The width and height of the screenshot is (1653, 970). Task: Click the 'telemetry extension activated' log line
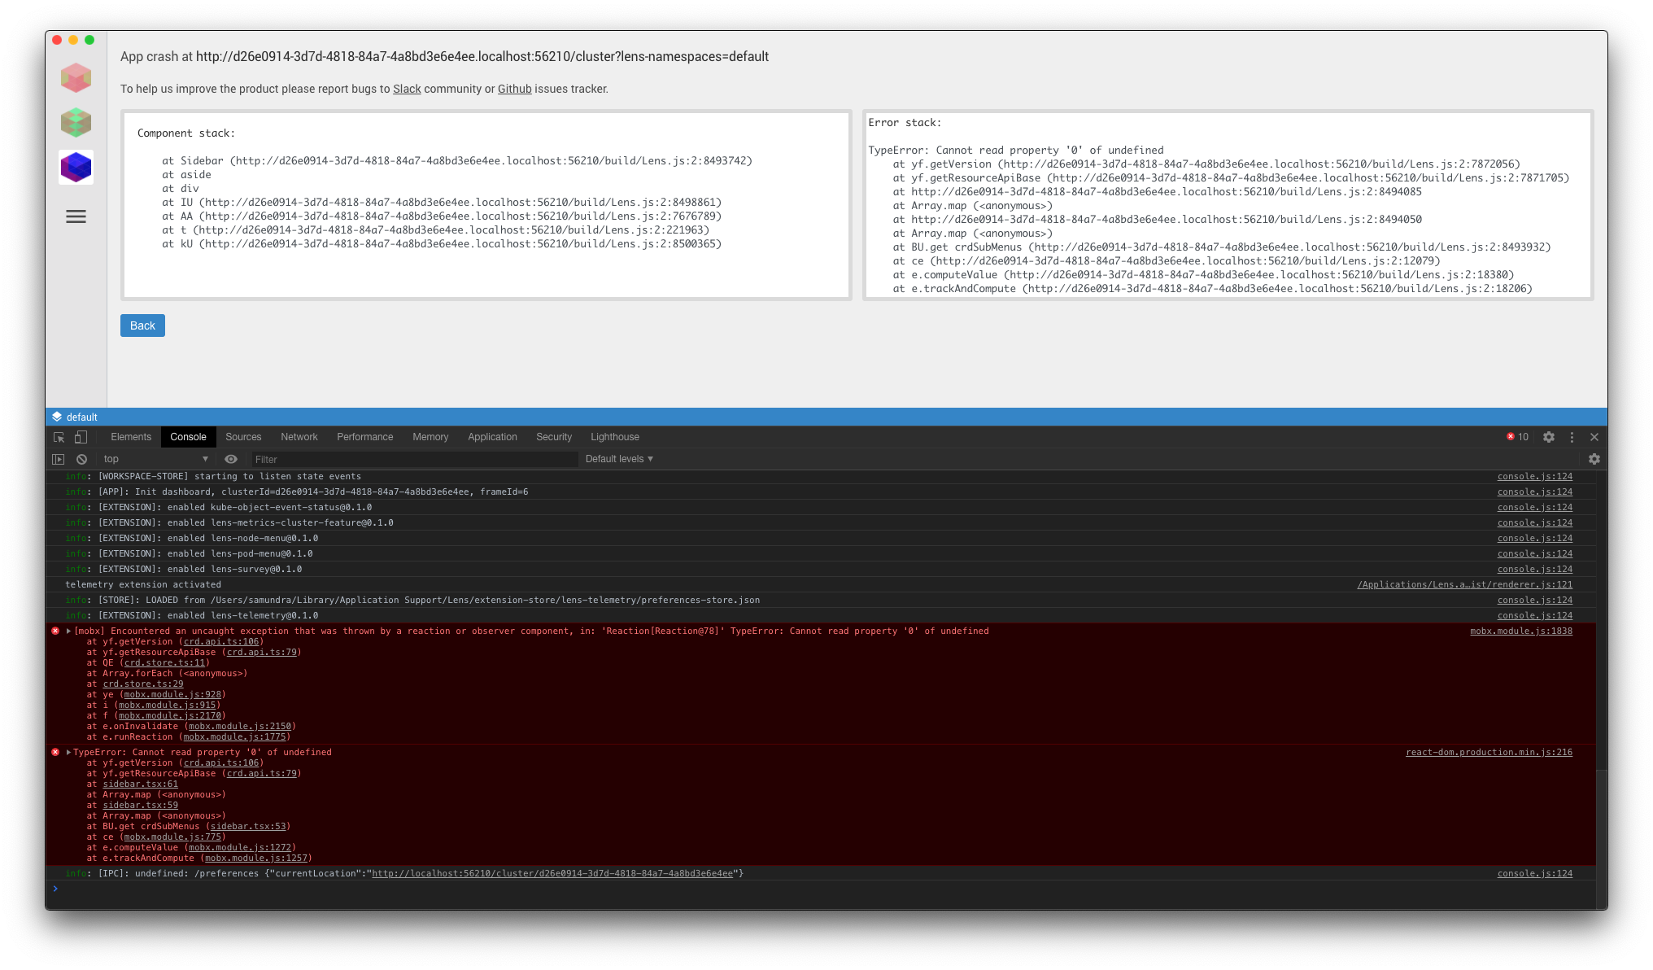(142, 584)
